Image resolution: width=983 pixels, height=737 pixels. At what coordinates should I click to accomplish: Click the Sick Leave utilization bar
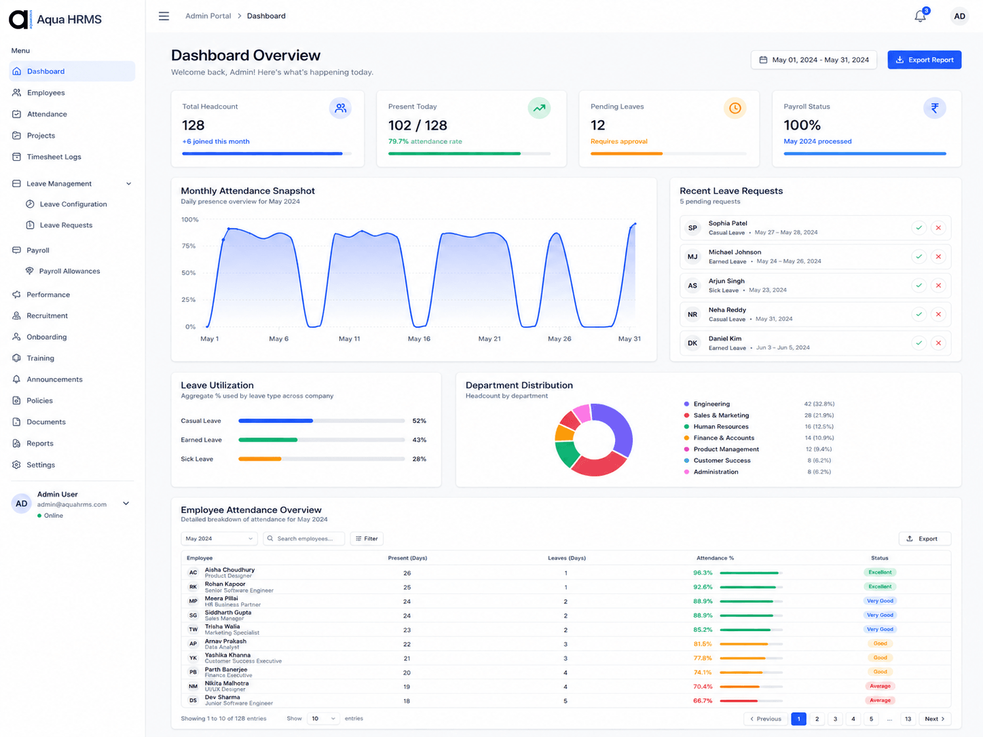[x=322, y=459]
